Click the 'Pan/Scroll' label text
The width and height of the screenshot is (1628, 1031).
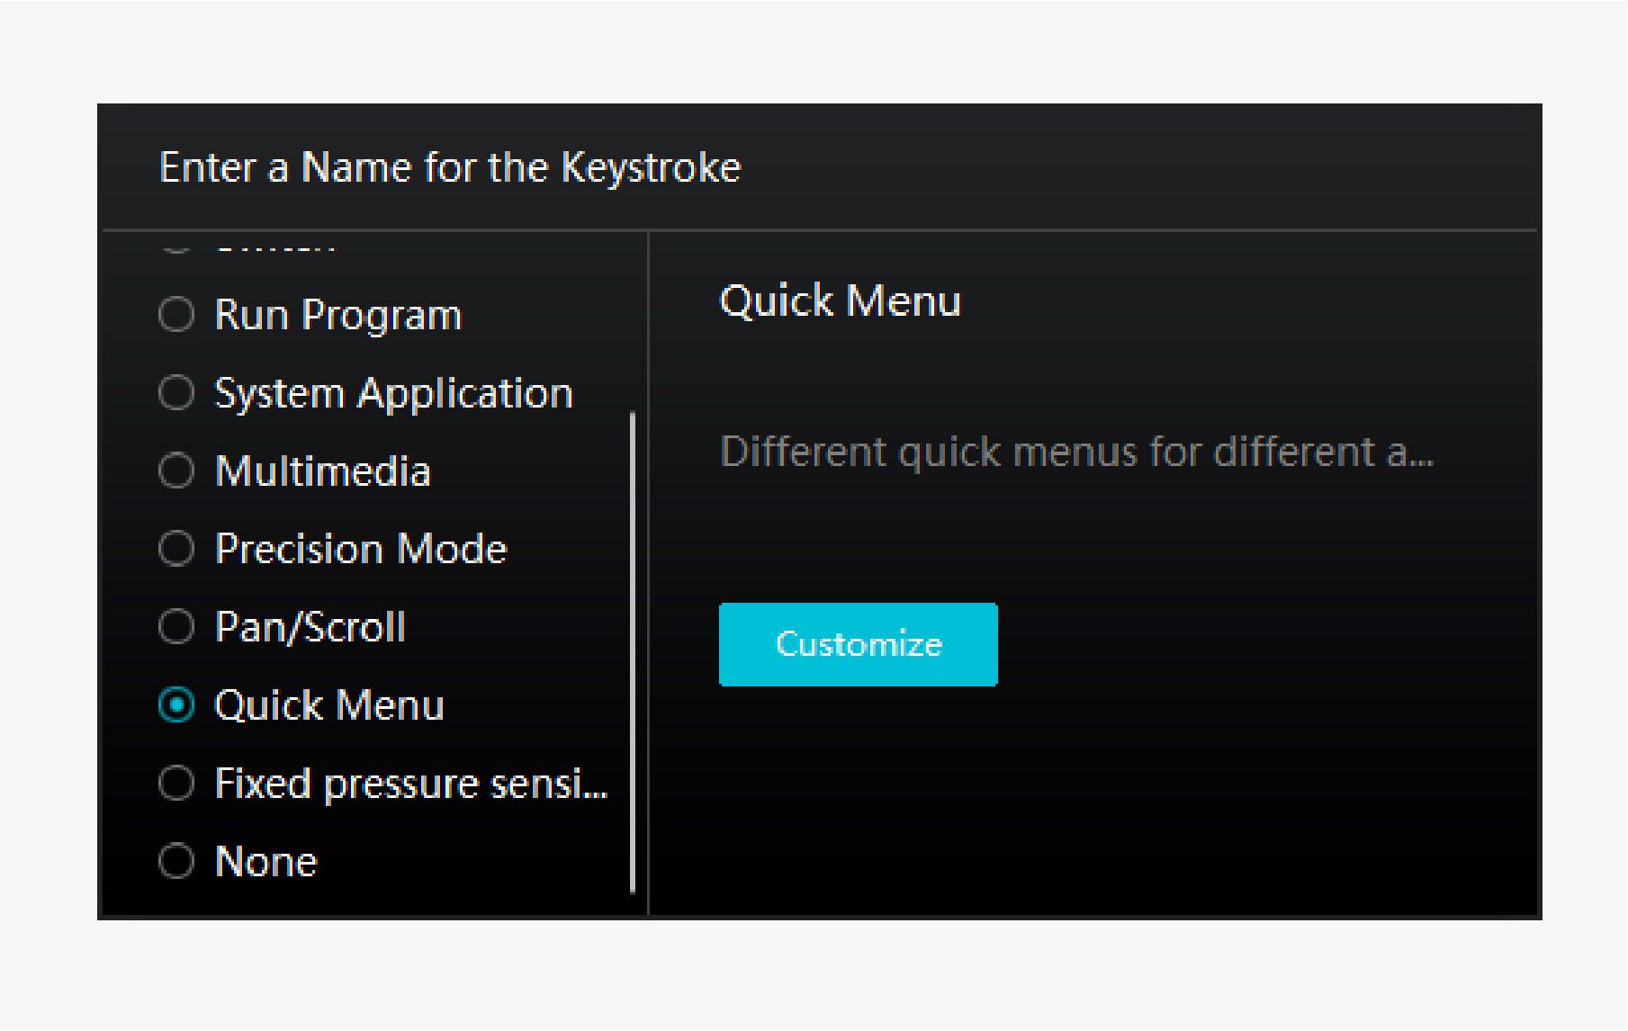click(x=310, y=627)
